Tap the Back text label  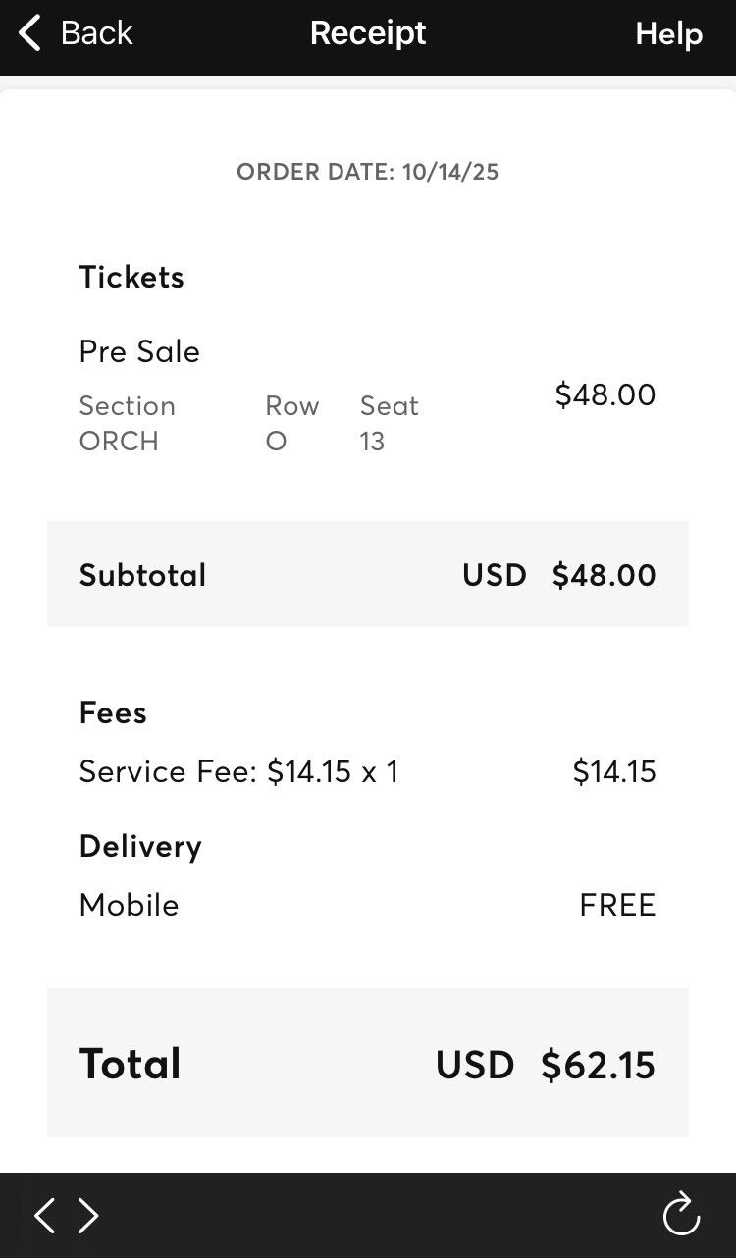[x=96, y=33]
